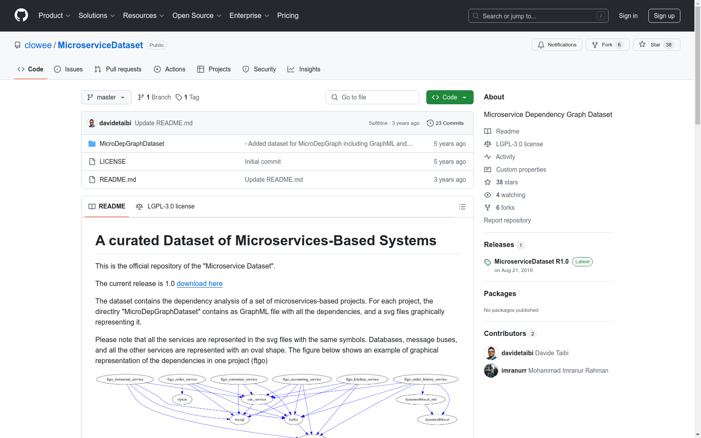The height and width of the screenshot is (438, 701).
Task: Open the GitHub homepage logo
Action: [21, 15]
